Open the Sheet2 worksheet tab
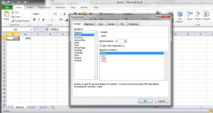 click(32, 107)
